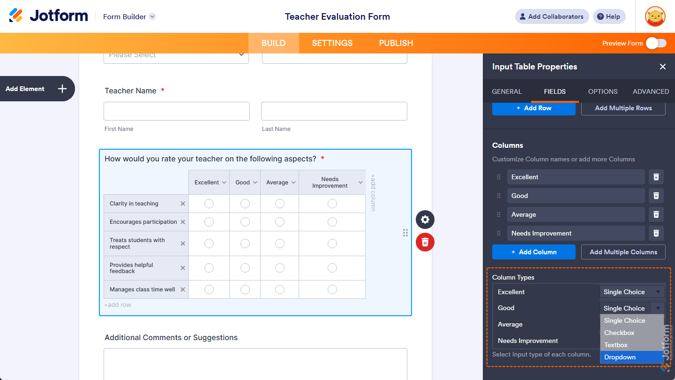Choose Textbox column type option

(632, 345)
